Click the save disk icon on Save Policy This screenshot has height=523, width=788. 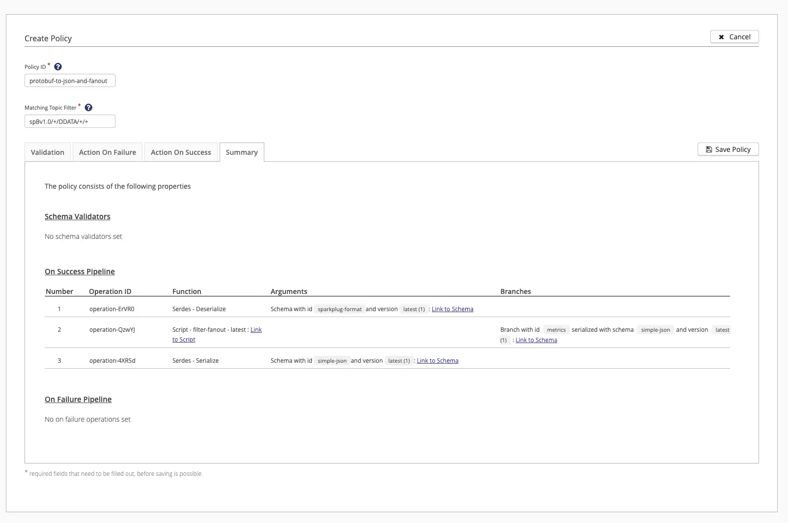click(x=708, y=149)
